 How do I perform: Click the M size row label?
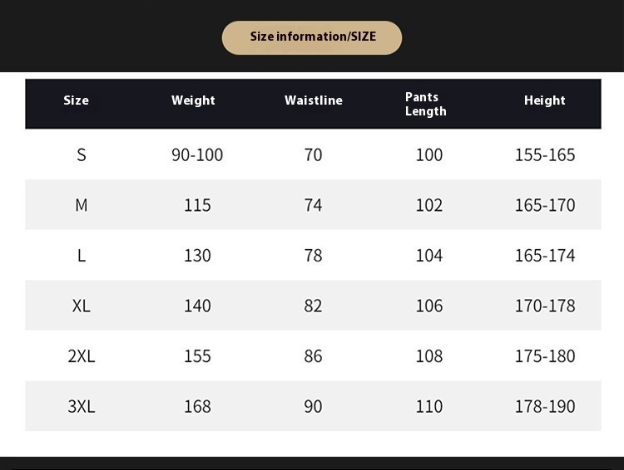coord(82,205)
